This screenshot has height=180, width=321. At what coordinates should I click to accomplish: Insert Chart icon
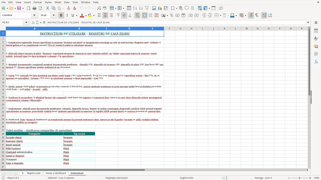(x=160, y=8)
